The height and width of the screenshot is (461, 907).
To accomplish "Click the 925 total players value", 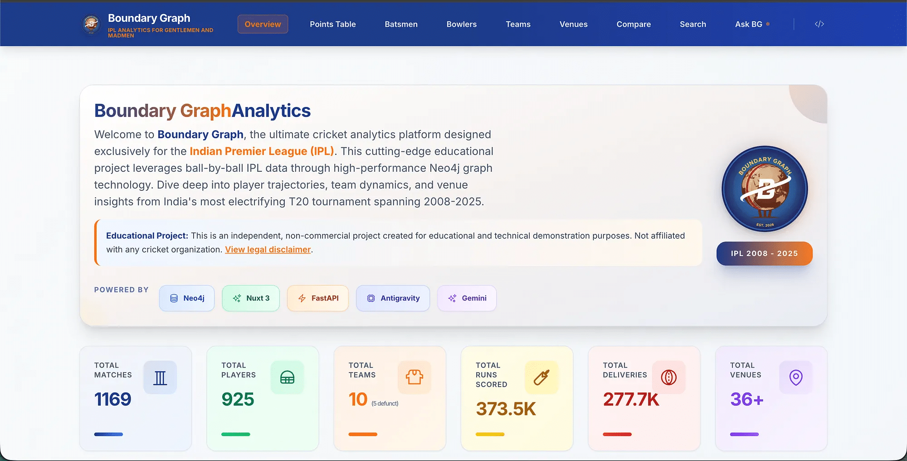I will [x=238, y=399].
